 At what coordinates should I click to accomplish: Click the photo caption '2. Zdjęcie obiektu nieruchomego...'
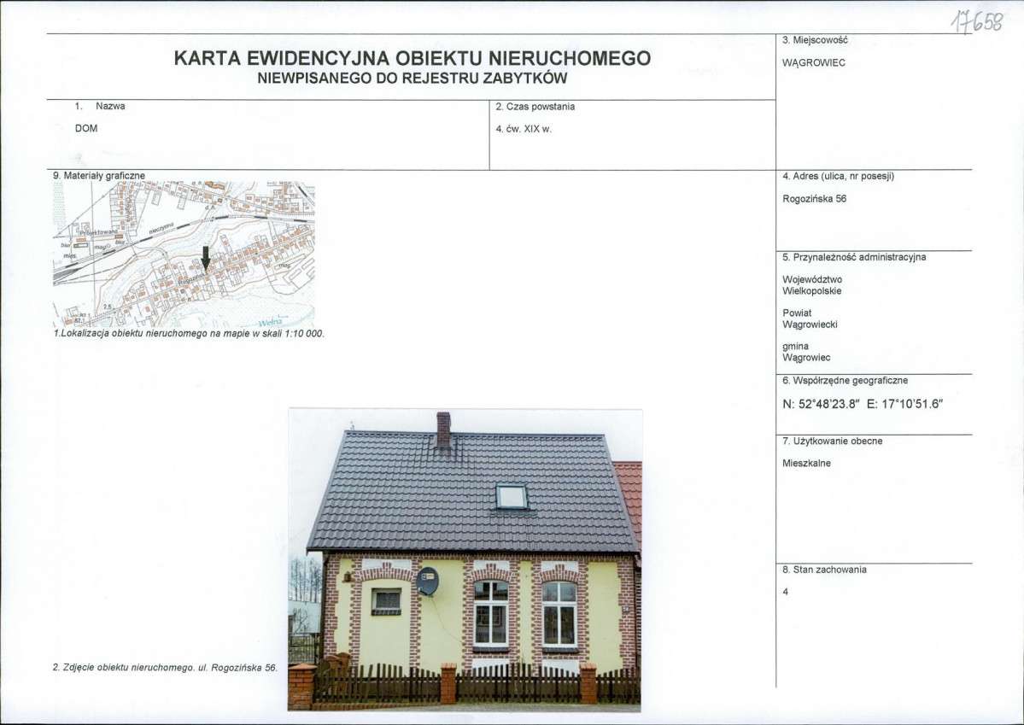click(x=165, y=668)
